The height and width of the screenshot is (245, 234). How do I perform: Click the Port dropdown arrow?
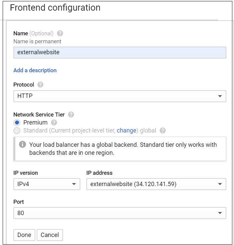click(x=220, y=213)
